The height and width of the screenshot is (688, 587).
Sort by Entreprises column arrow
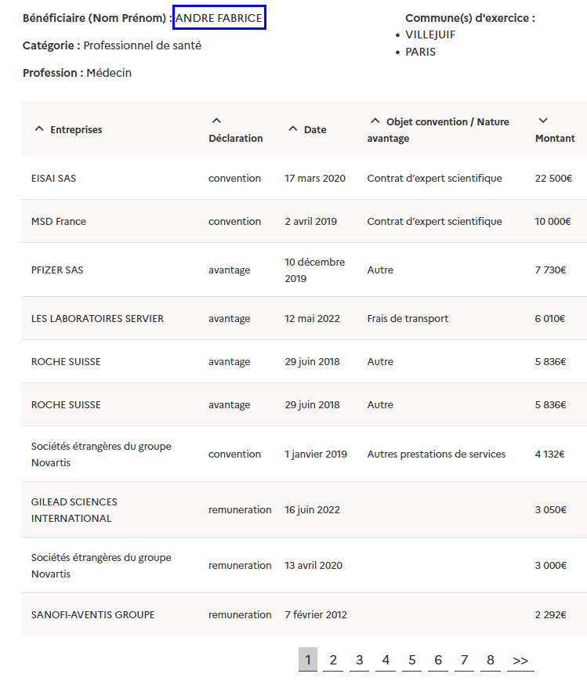click(x=39, y=129)
